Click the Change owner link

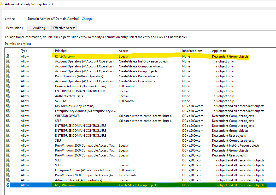(87, 18)
